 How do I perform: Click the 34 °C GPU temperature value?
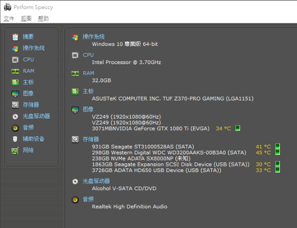pos(223,129)
